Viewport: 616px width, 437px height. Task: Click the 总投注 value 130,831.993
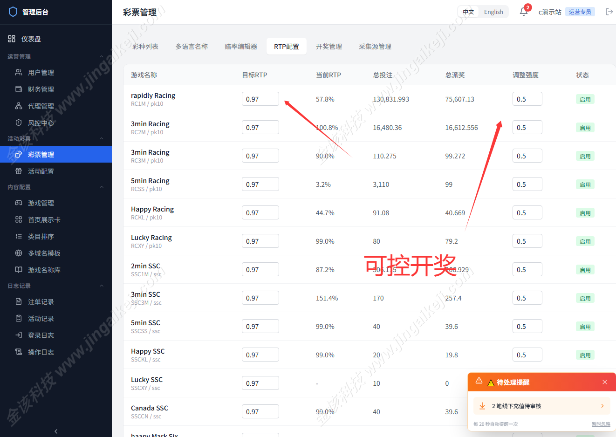(x=391, y=99)
